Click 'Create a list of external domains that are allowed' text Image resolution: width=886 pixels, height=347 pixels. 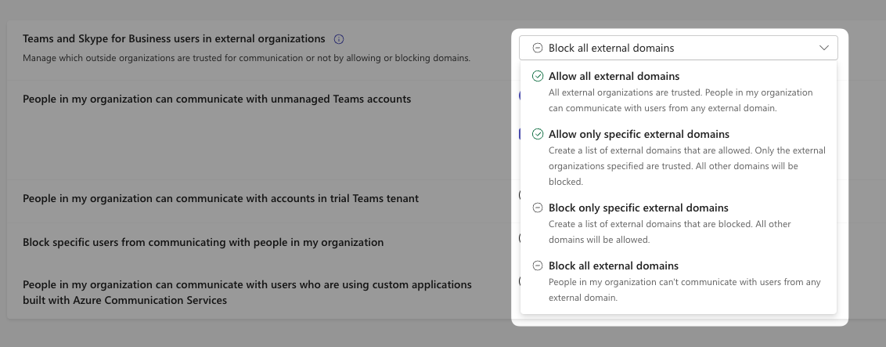(687, 166)
